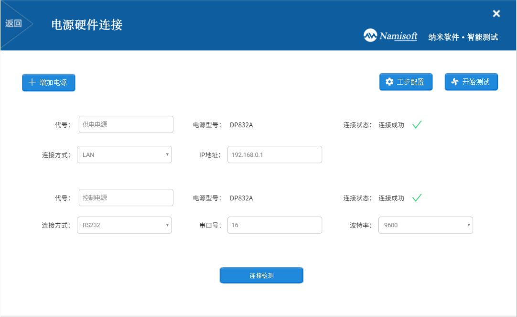Close the 电源硬件连接 window
Screen dimensions: 517x317
(496, 13)
